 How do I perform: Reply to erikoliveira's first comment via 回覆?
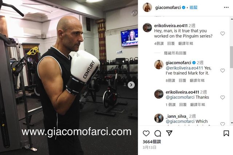click(x=171, y=44)
